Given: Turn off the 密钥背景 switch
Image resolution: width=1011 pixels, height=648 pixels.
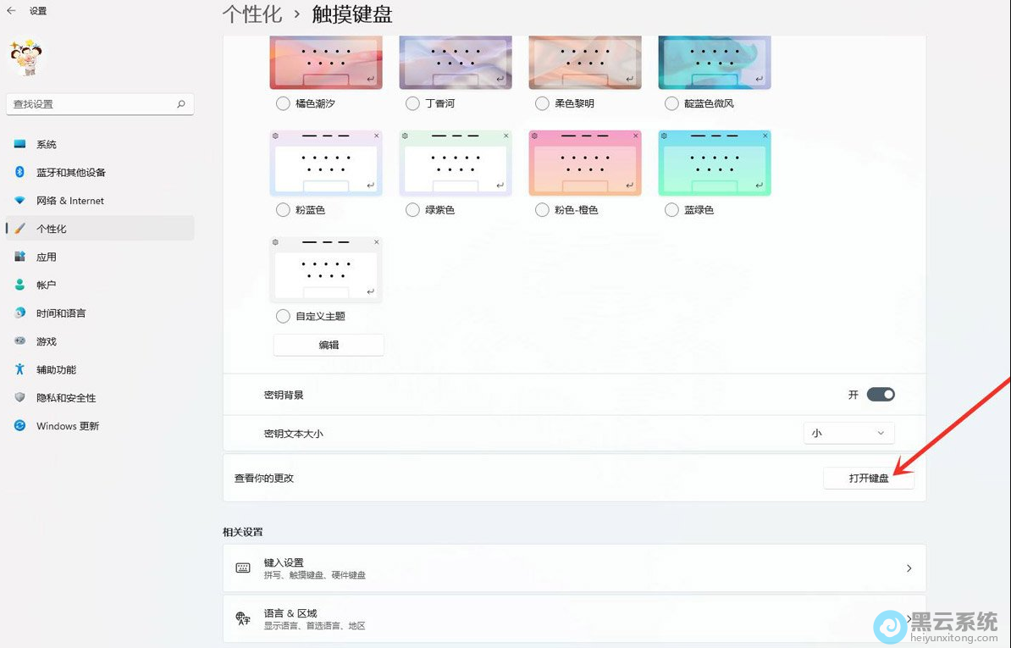Looking at the screenshot, I should coord(881,394).
